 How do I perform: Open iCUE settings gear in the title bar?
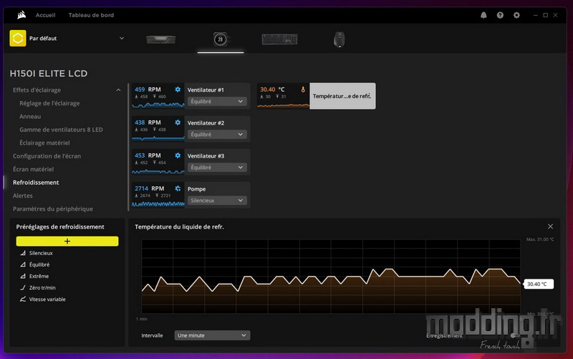(x=516, y=15)
